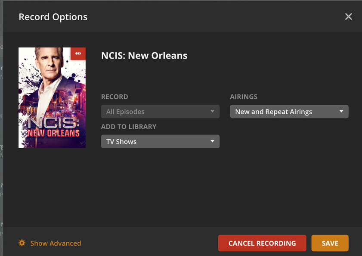This screenshot has width=362, height=256.
Task: Click the red recording badge on poster
Action: point(78,53)
